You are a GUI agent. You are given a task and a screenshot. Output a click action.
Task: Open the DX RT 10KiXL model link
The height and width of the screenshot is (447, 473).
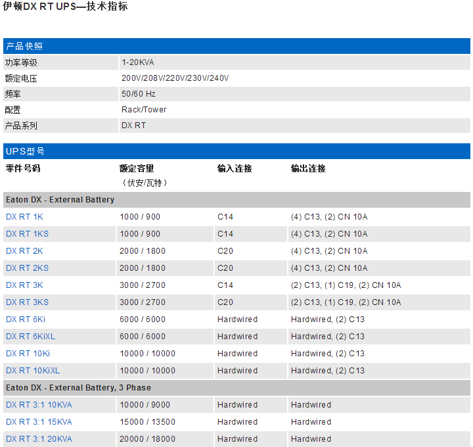point(33,371)
